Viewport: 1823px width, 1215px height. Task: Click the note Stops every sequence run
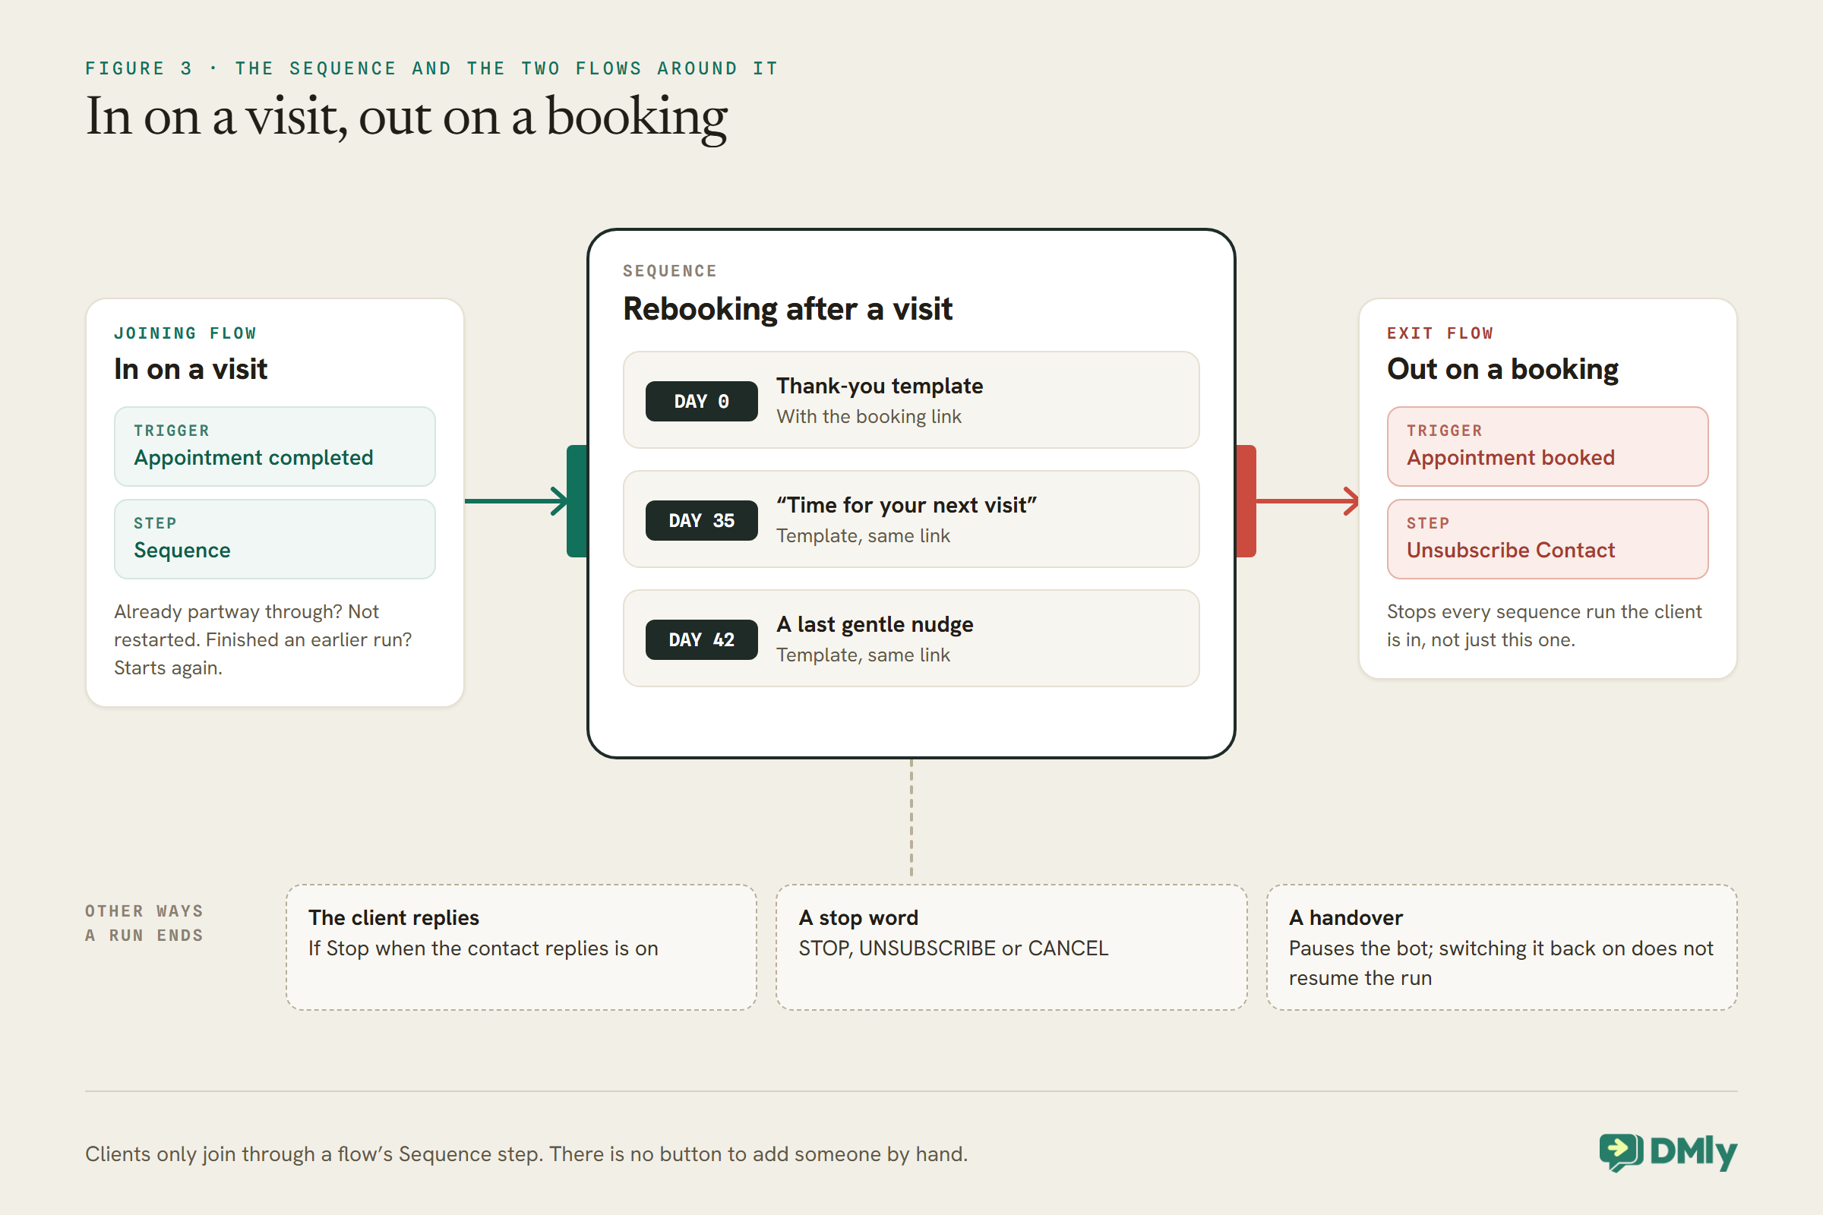pyautogui.click(x=1544, y=625)
